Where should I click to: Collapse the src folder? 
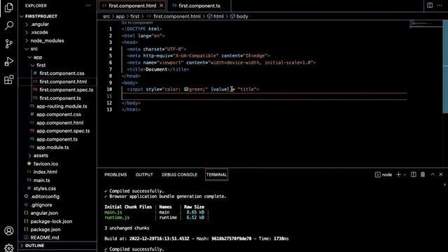(34, 49)
